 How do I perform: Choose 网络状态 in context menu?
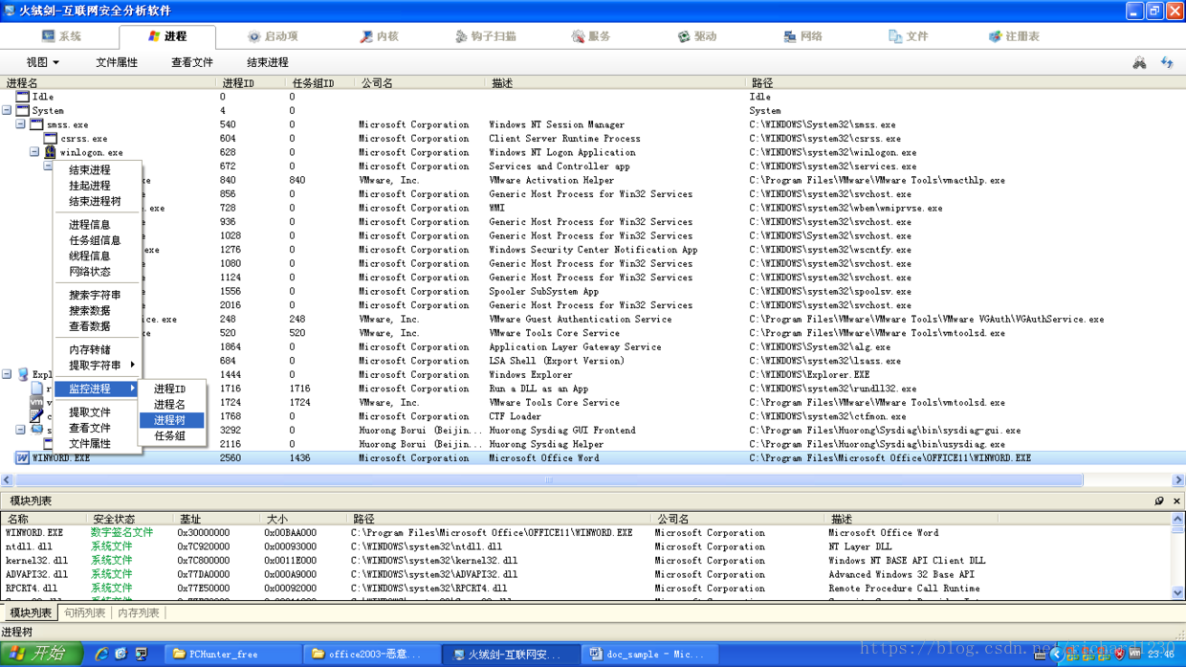point(90,272)
